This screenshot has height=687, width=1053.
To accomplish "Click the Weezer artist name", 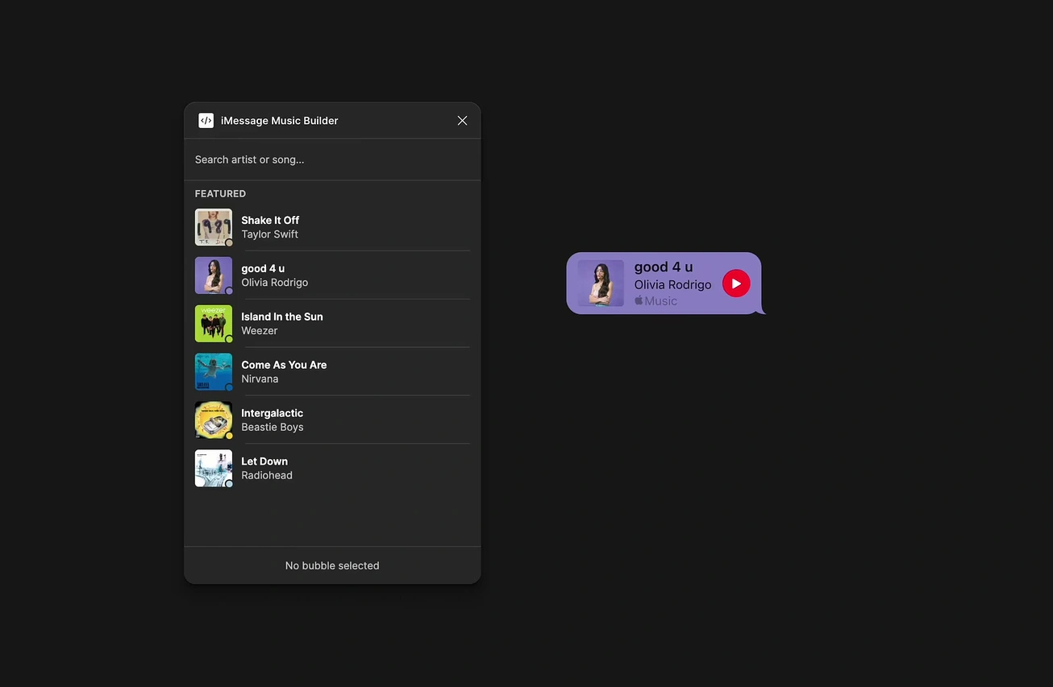I will (x=260, y=331).
